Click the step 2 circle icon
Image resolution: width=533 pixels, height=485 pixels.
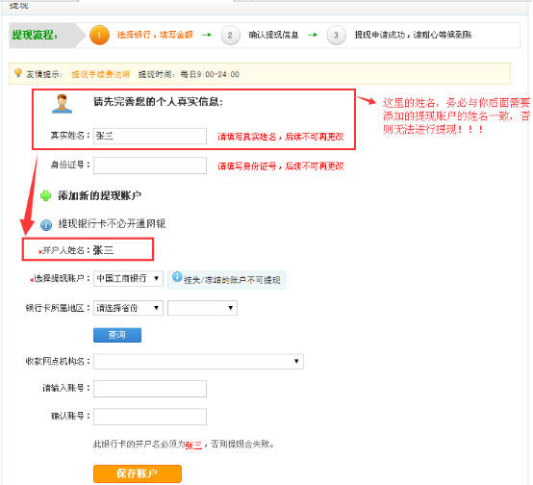(230, 35)
